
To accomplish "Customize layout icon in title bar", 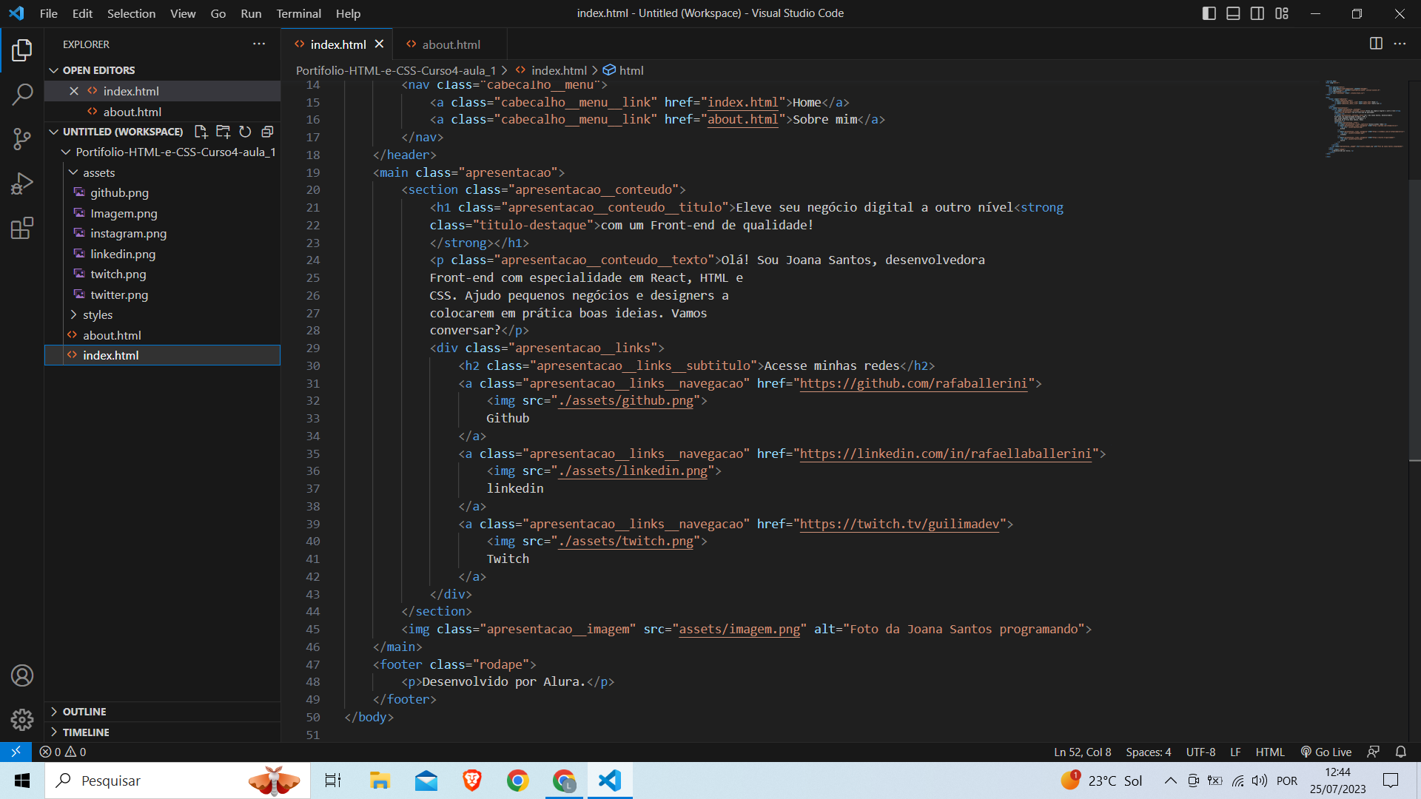I will pyautogui.click(x=1282, y=13).
